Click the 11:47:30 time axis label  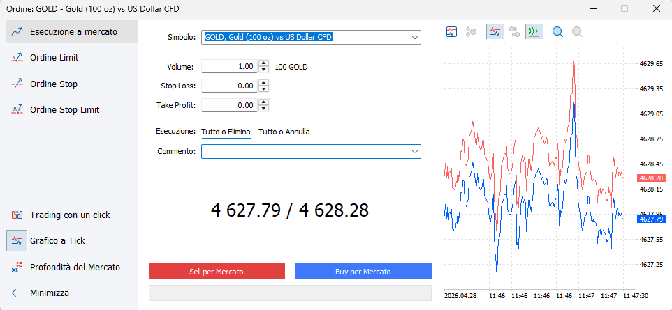click(x=636, y=296)
